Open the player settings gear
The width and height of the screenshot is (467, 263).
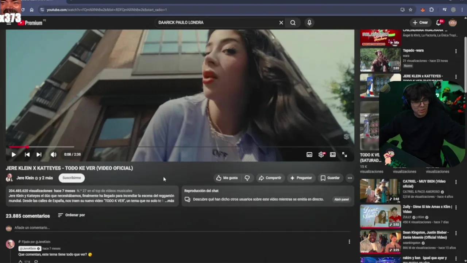coord(321,155)
